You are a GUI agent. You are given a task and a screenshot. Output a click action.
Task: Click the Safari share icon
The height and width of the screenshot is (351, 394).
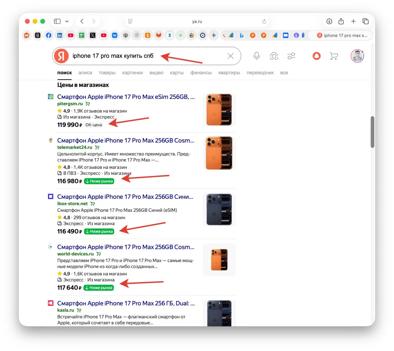pyautogui.click(x=341, y=21)
